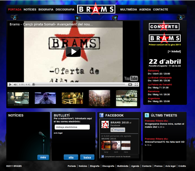The image size is (195, 171).
Task: Click the baixa unsubscribe button
Action: coord(87,157)
